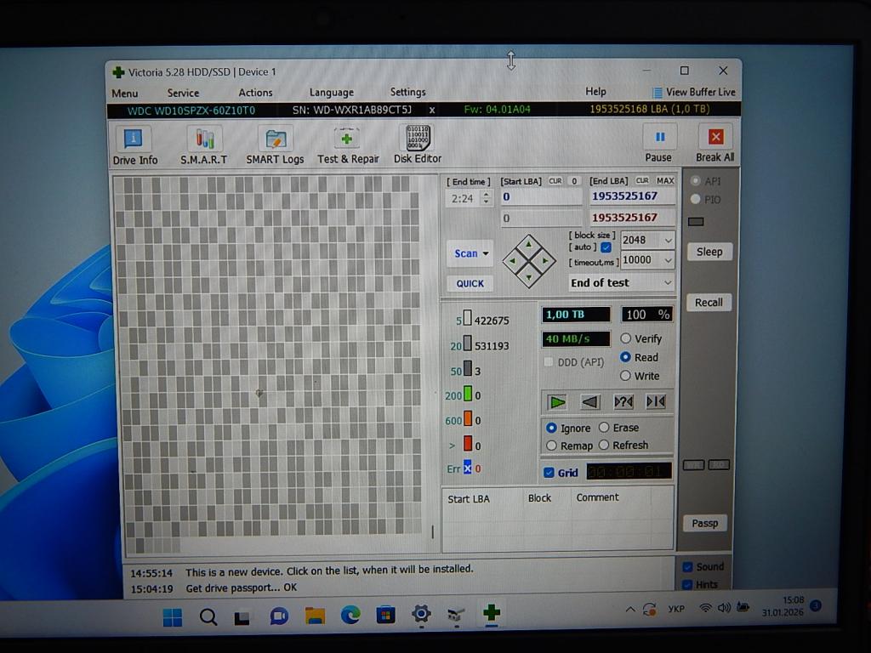Click the UKR language indicator in tray
The image size is (871, 653).
pyautogui.click(x=676, y=609)
